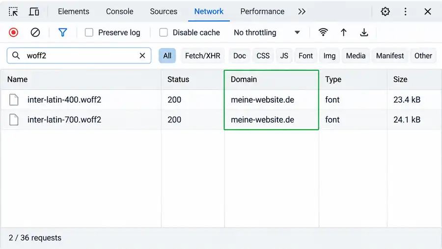
Task: Stop recording network log
Action: (x=13, y=32)
